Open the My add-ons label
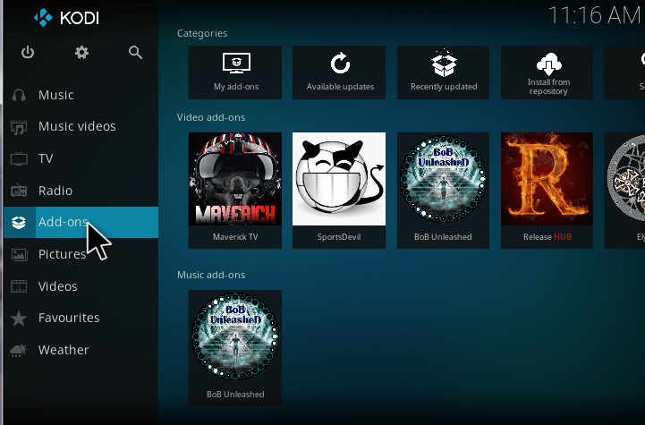Image resolution: width=645 pixels, height=425 pixels. [236, 87]
